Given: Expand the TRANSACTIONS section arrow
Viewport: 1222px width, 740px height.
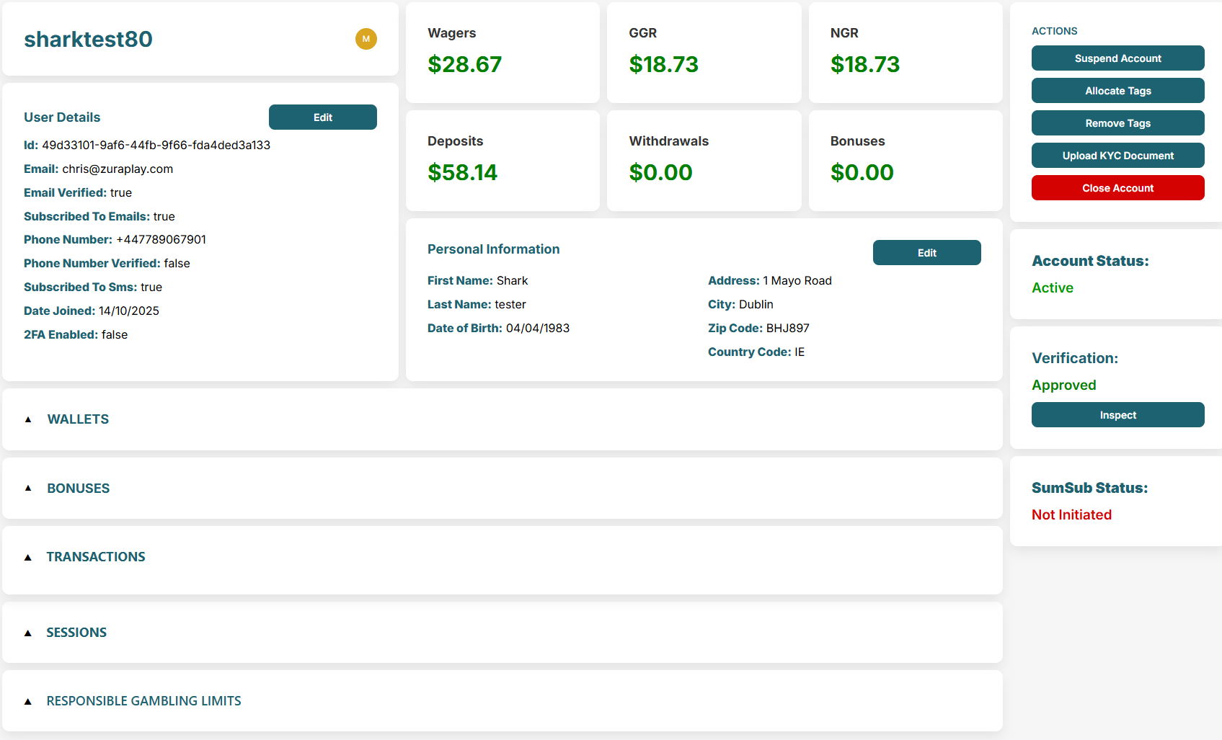Looking at the screenshot, I should [x=28, y=557].
